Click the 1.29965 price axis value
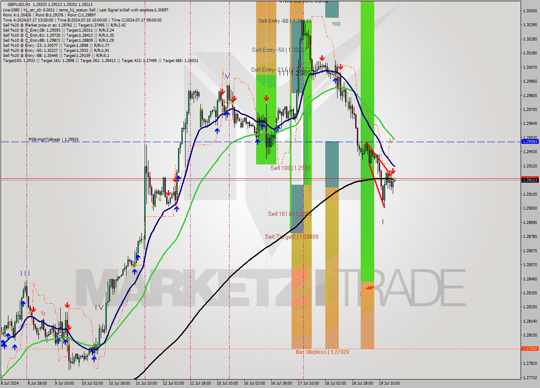Viewport: 540px width, 388px height. coord(530,81)
